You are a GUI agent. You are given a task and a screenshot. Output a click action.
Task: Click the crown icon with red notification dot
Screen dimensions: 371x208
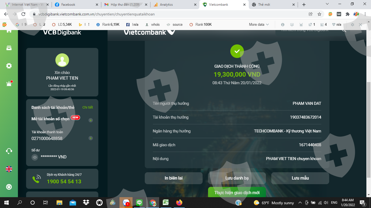(9, 83)
